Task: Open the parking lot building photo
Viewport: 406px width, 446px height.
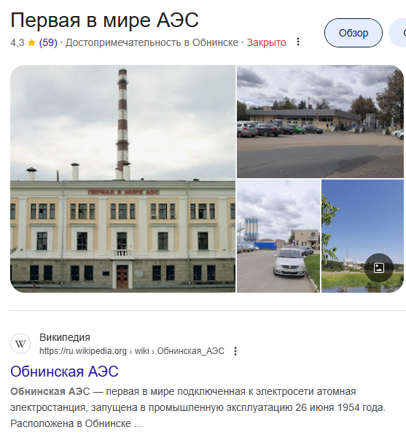Action: pos(320,121)
